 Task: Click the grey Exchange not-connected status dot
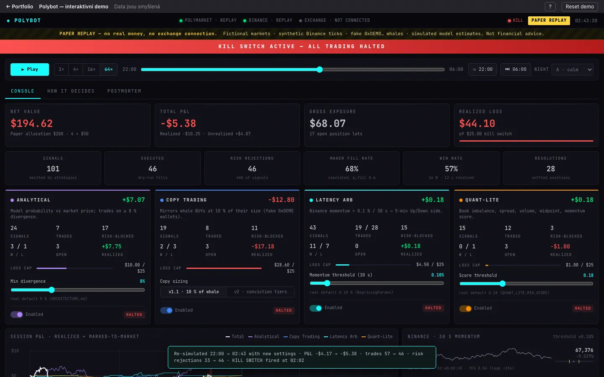pos(300,21)
